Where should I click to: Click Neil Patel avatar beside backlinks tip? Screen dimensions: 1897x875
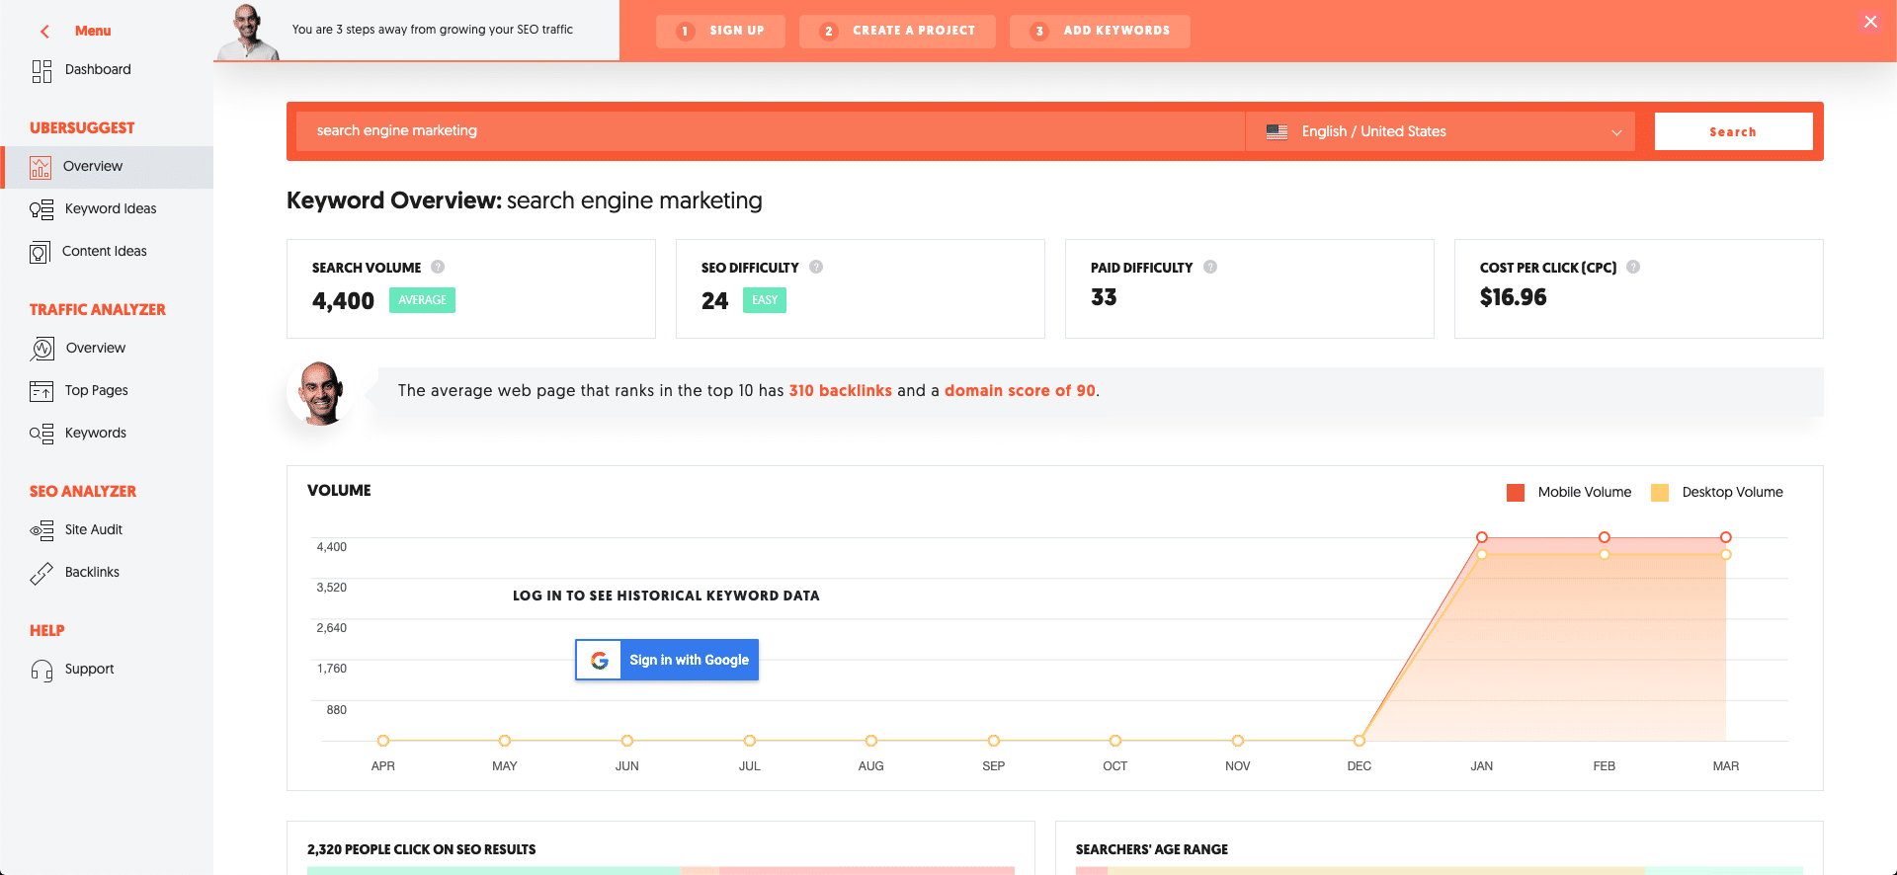tap(320, 393)
